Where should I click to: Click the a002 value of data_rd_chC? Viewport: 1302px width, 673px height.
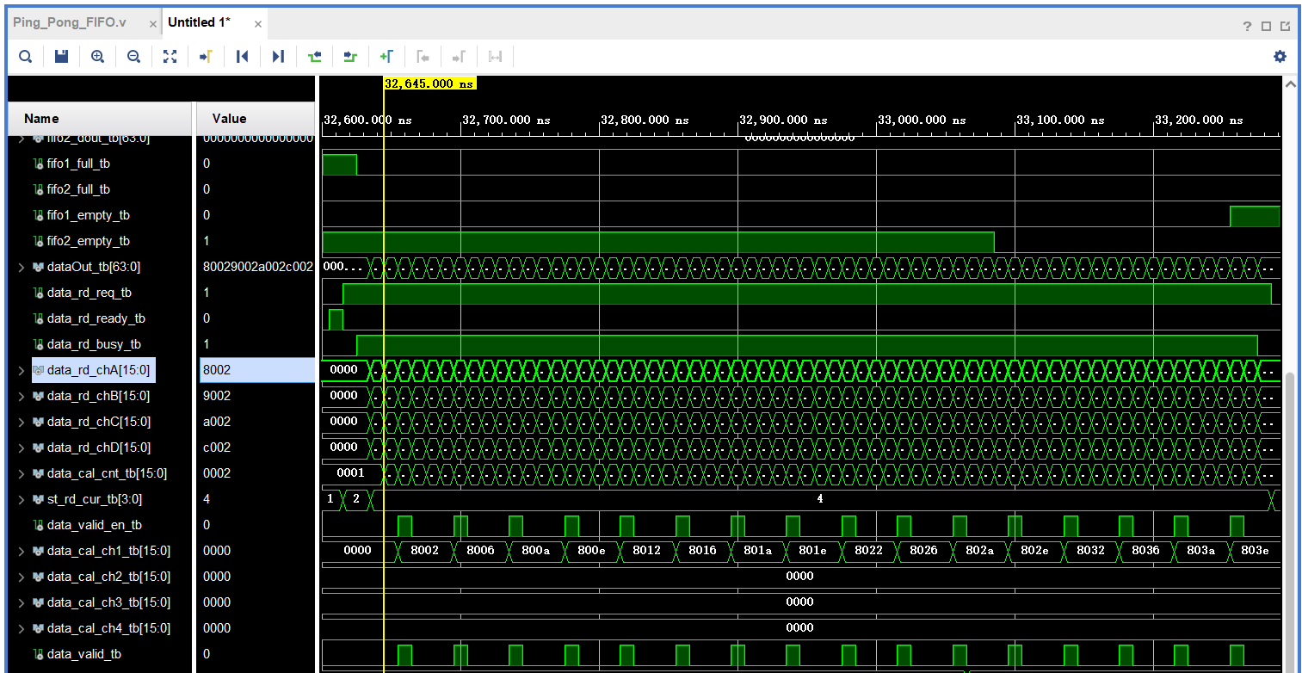217,422
